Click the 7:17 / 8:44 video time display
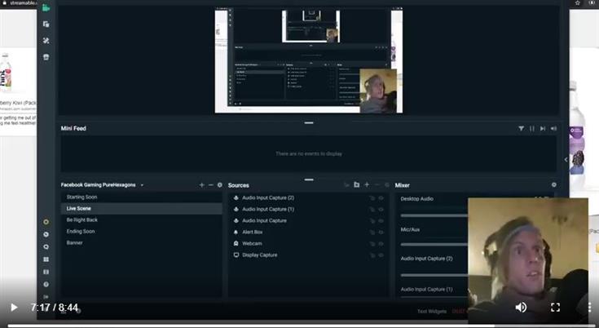This screenshot has height=328, width=599. click(55, 308)
